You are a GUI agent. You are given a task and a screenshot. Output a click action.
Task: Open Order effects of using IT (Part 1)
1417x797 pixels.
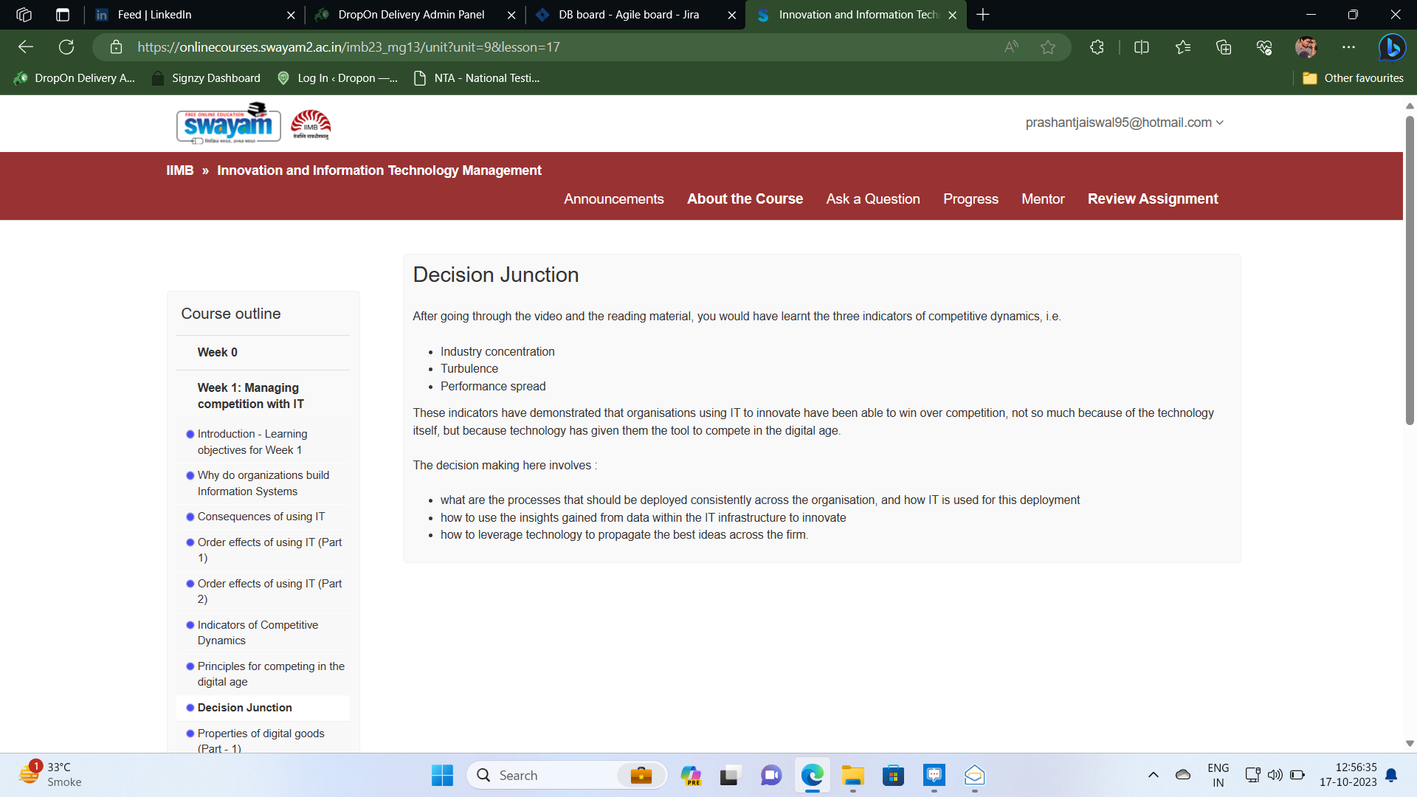click(x=269, y=550)
